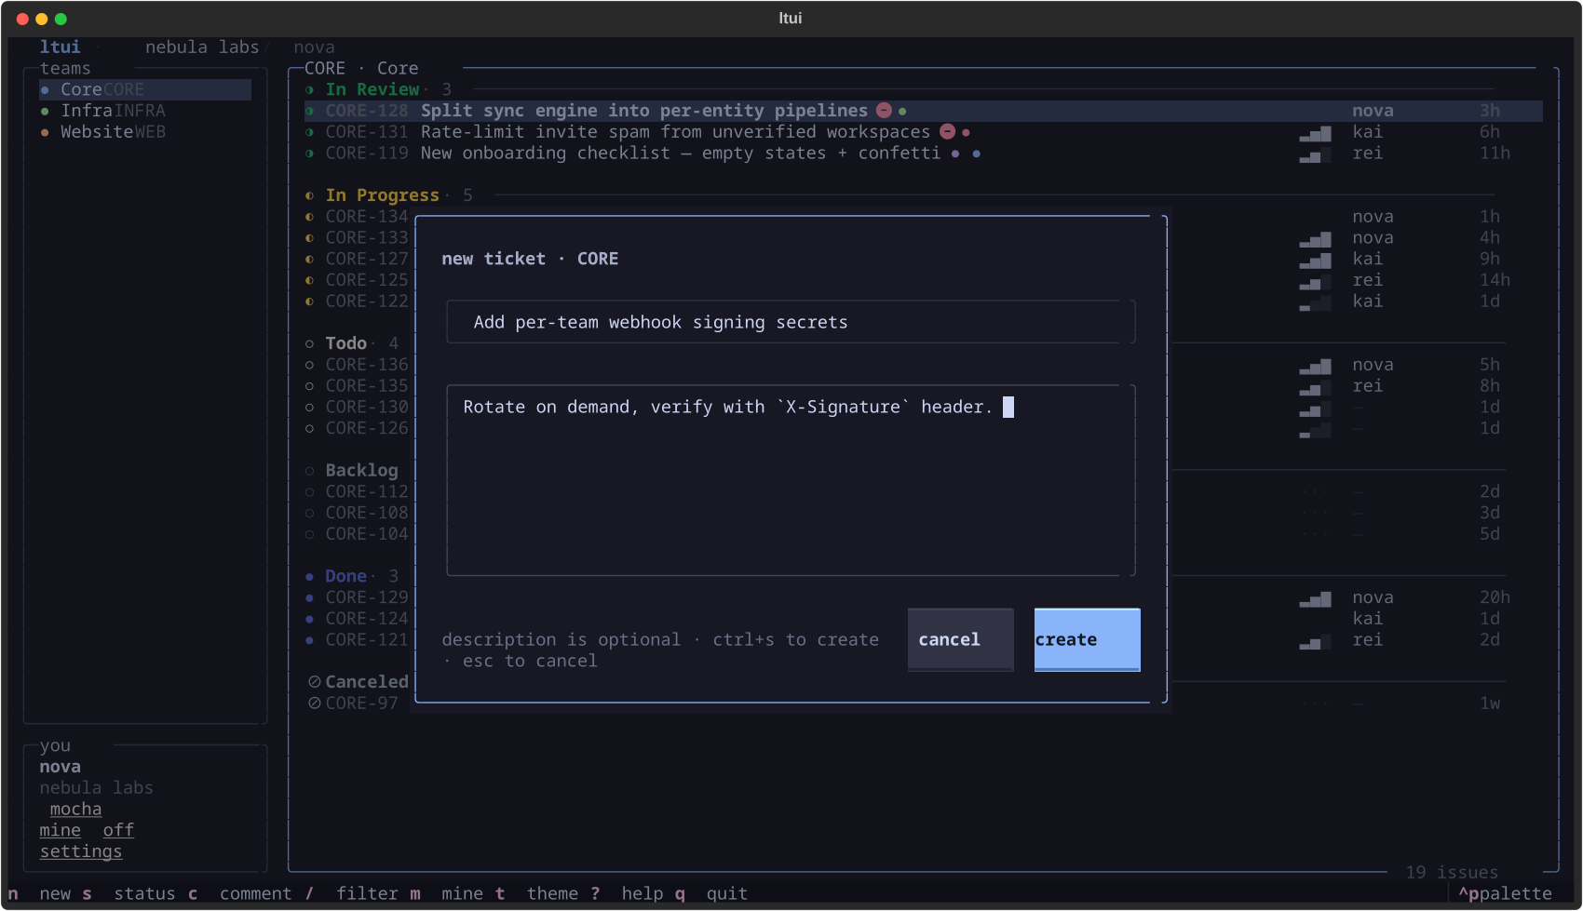Click the red label dot on CORE-131
This screenshot has height=911, width=1583.
pos(966,132)
